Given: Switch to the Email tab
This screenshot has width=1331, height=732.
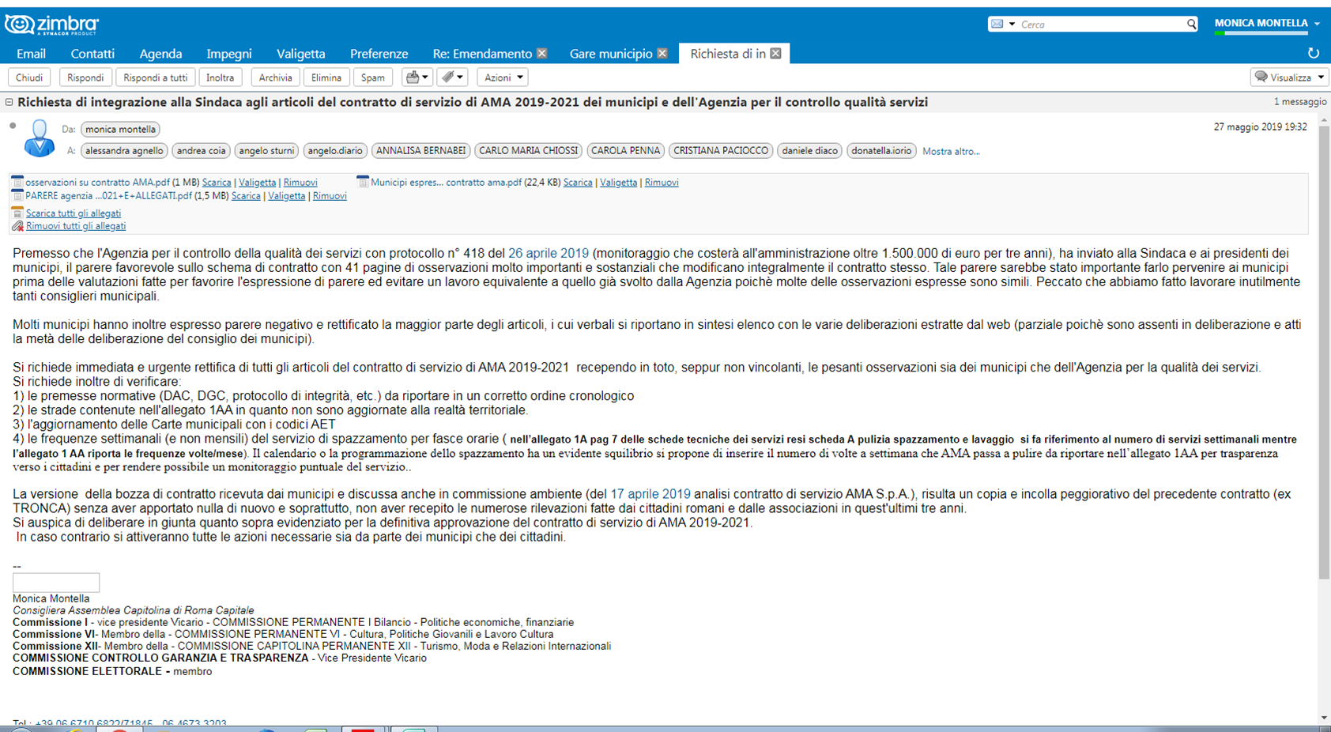Looking at the screenshot, I should click(31, 54).
